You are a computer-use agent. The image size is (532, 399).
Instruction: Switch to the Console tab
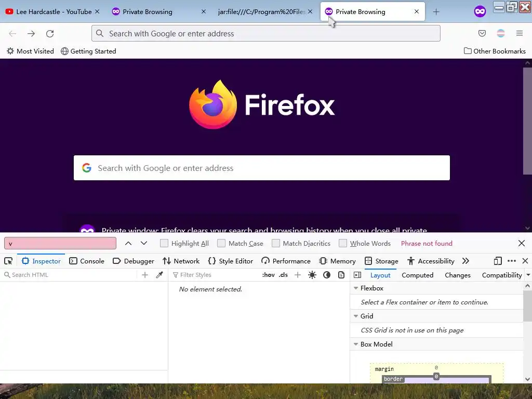[87, 261]
